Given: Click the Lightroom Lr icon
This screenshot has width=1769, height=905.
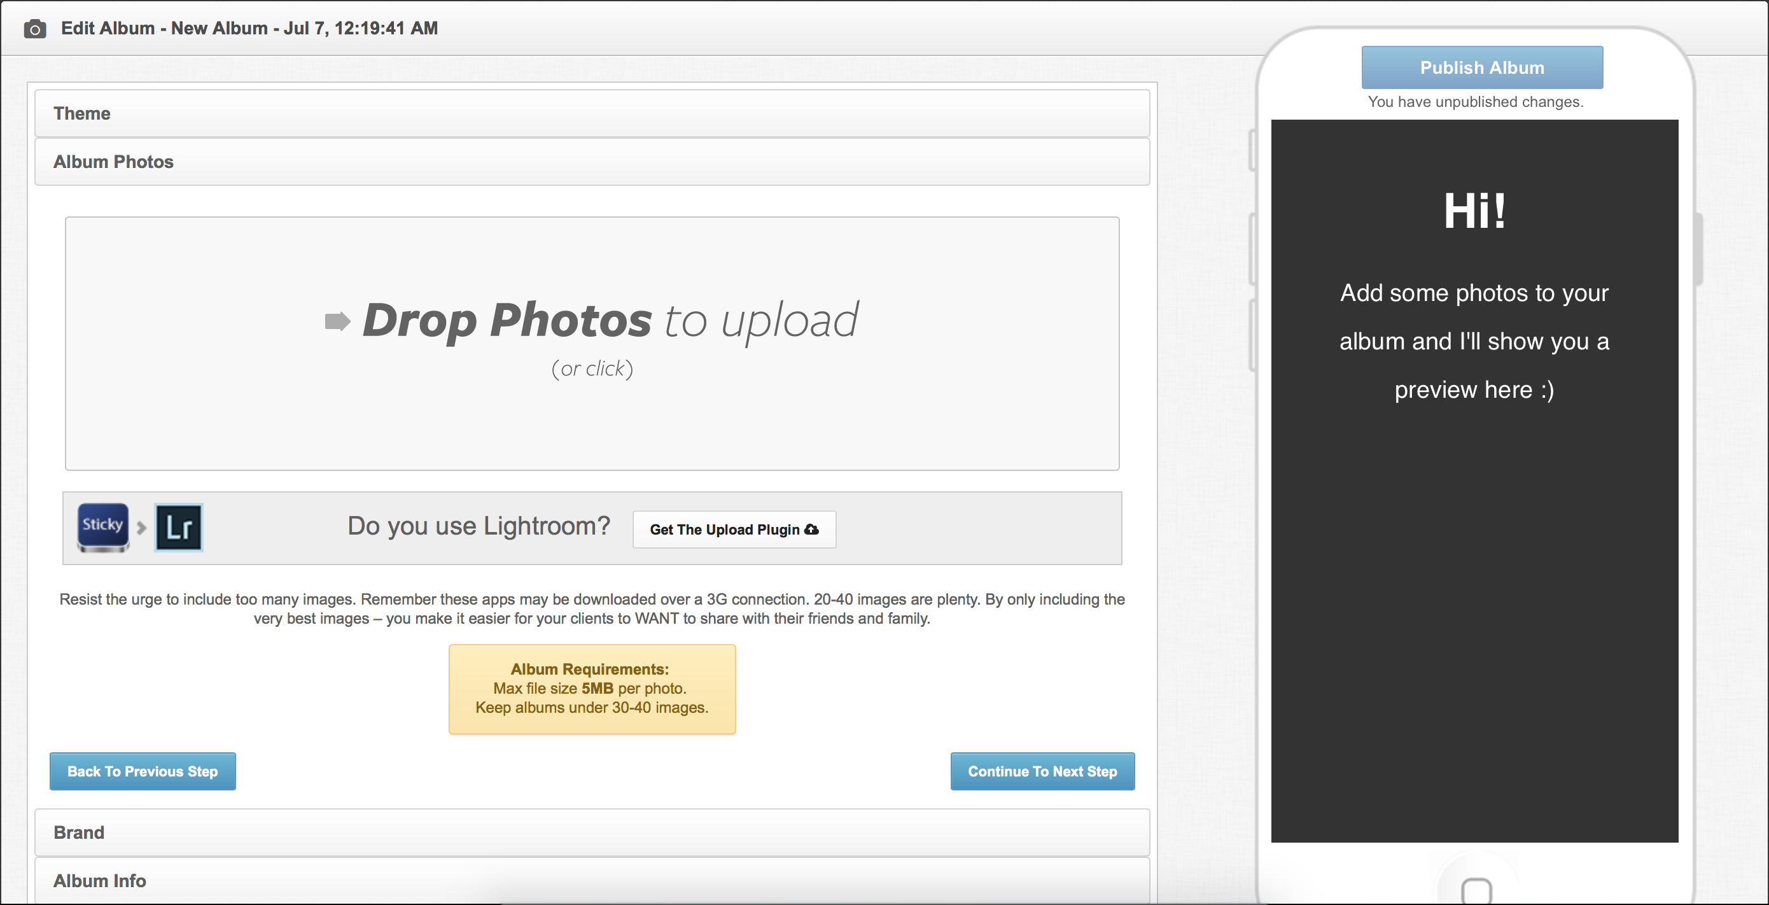Looking at the screenshot, I should coord(179,528).
